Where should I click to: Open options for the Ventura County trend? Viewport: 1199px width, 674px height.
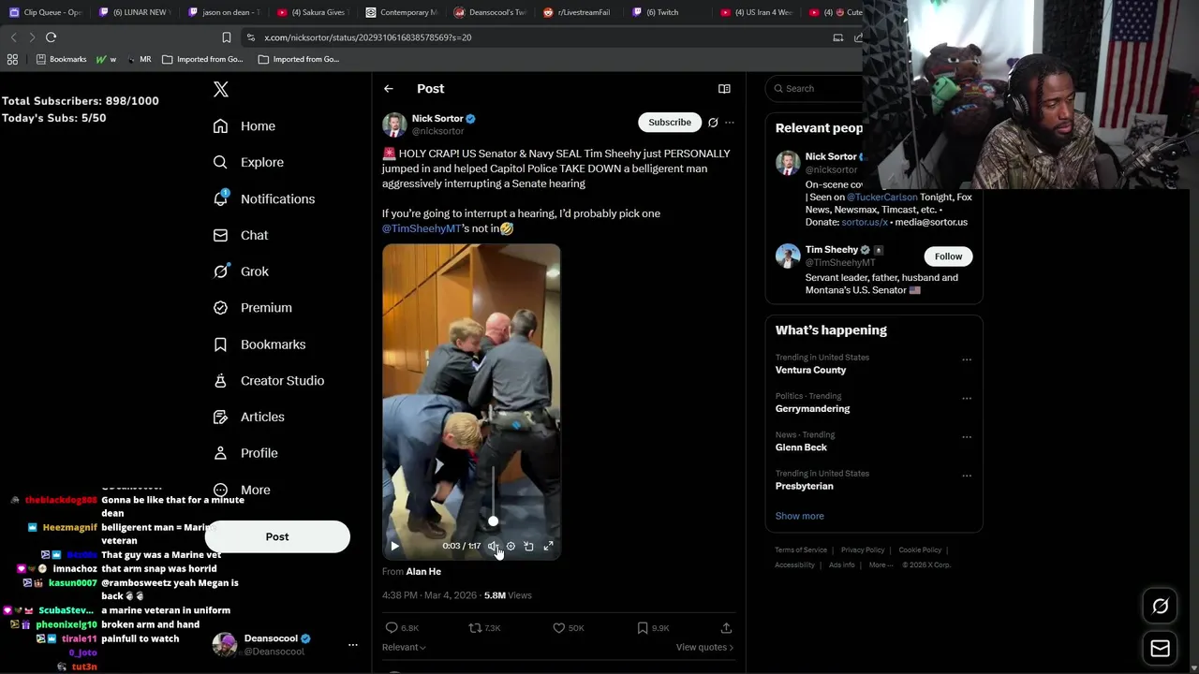pyautogui.click(x=967, y=359)
